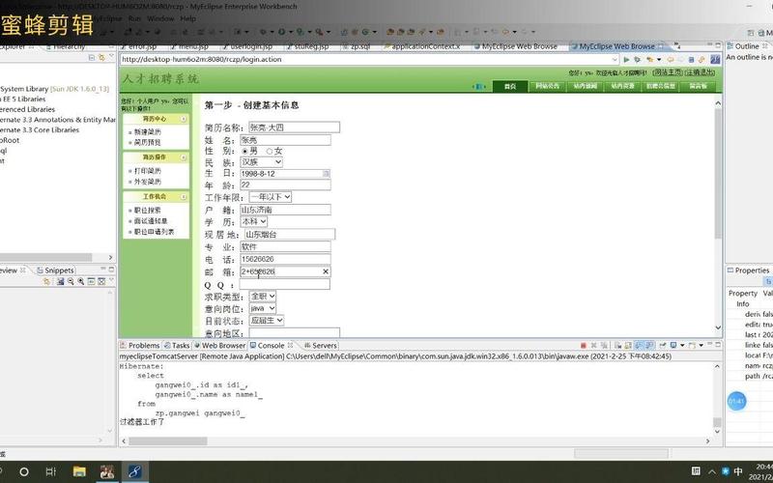Select the 男 gender radio button
The width and height of the screenshot is (773, 483).
click(x=244, y=151)
